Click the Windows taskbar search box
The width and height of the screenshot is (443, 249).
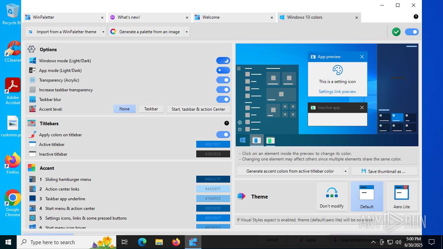tap(67, 242)
